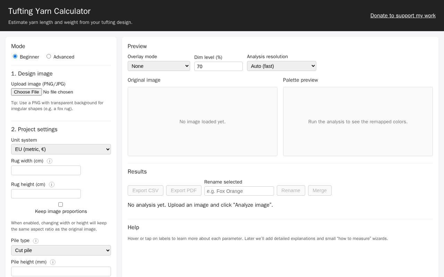Click the Export PDF button

184,190
